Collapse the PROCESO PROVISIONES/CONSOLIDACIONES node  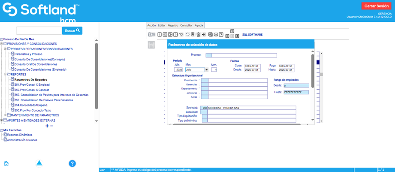pos(5,49)
